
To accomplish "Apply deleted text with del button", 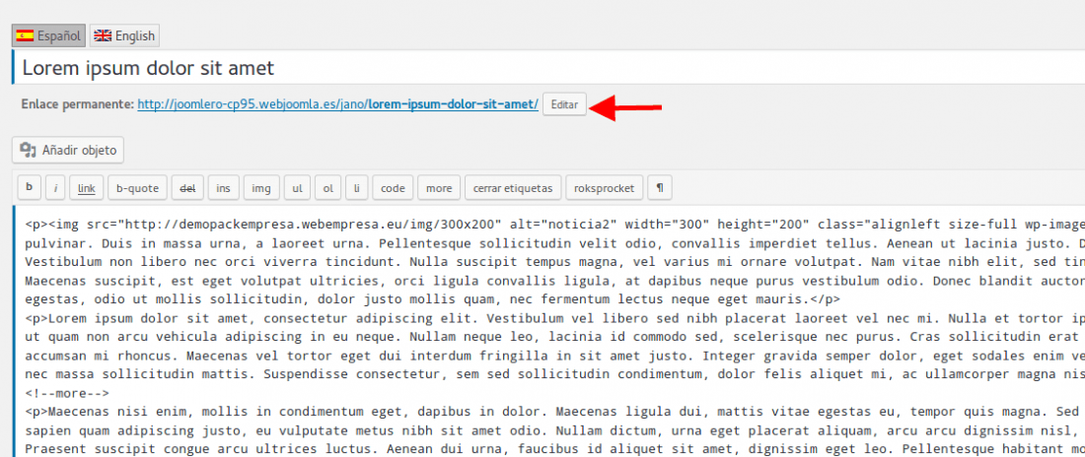I will 187,187.
